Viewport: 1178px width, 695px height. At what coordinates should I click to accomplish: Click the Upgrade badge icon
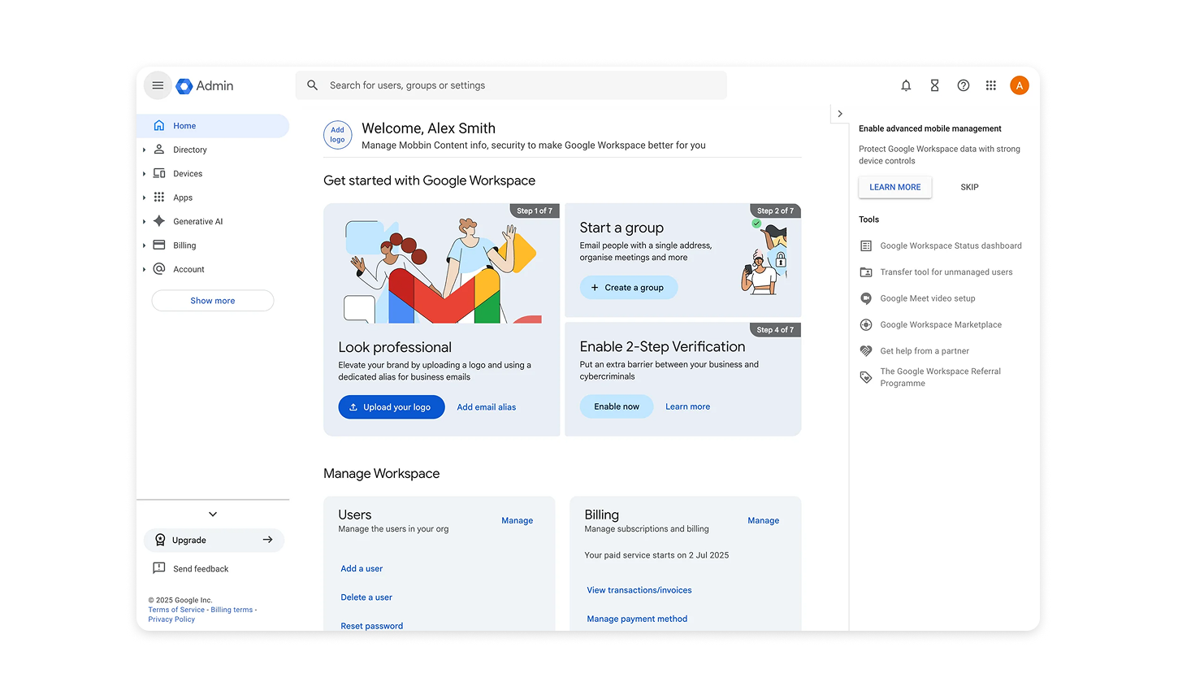tap(160, 540)
